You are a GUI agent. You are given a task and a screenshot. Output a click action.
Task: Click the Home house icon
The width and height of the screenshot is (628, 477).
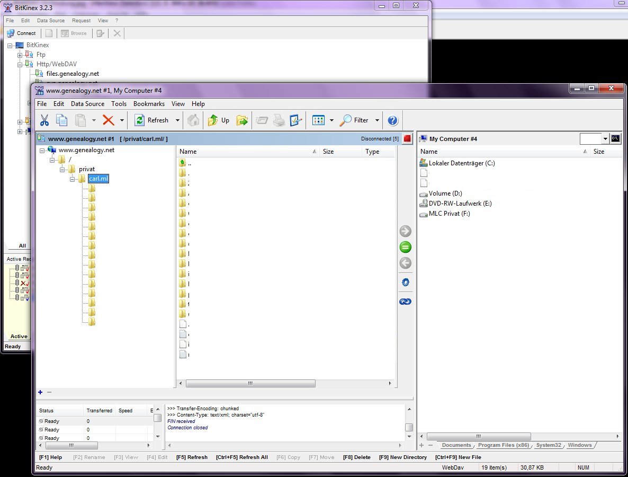(193, 120)
